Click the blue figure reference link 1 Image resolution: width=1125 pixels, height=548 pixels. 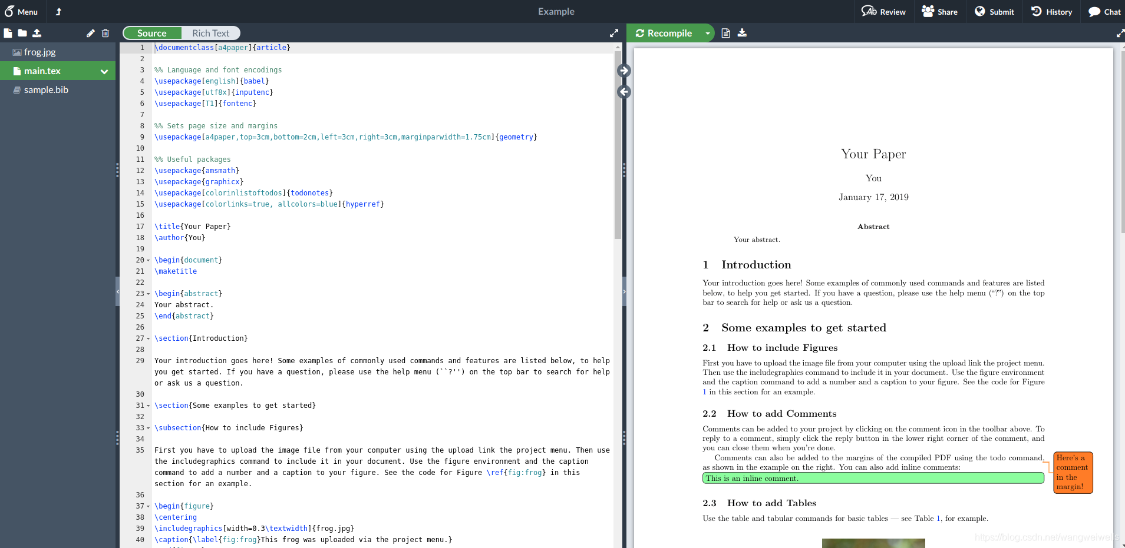[x=704, y=392]
